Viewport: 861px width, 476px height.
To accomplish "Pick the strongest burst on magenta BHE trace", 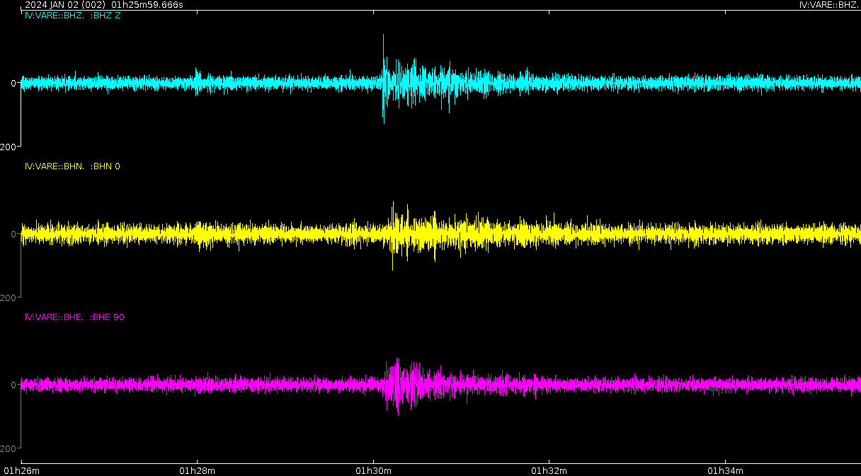I will point(398,386).
